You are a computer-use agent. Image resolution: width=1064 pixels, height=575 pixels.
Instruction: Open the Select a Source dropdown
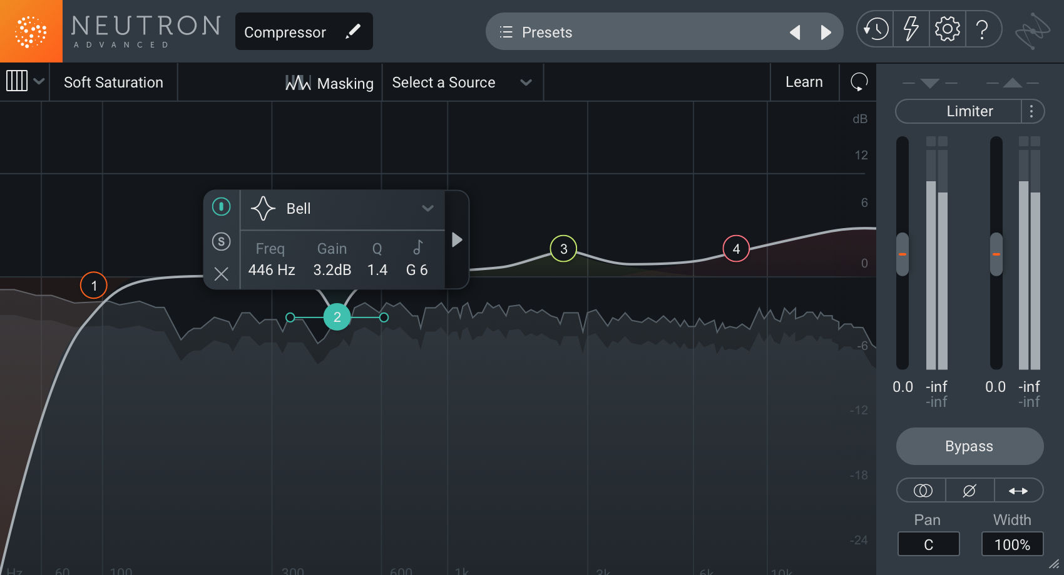click(x=463, y=82)
